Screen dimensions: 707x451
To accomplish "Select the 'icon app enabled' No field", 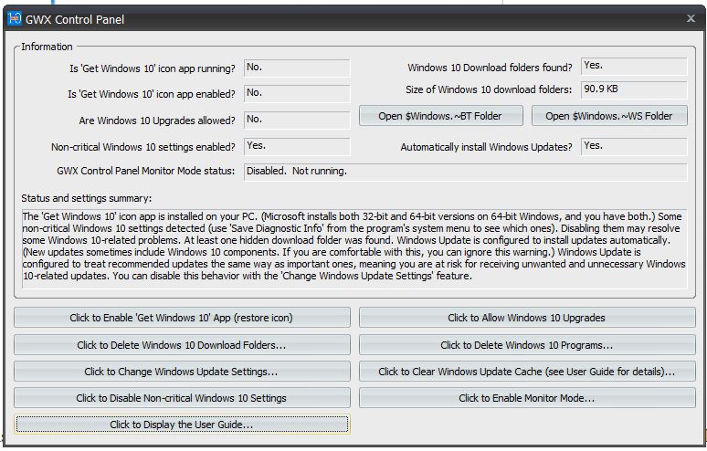I will pos(297,94).
